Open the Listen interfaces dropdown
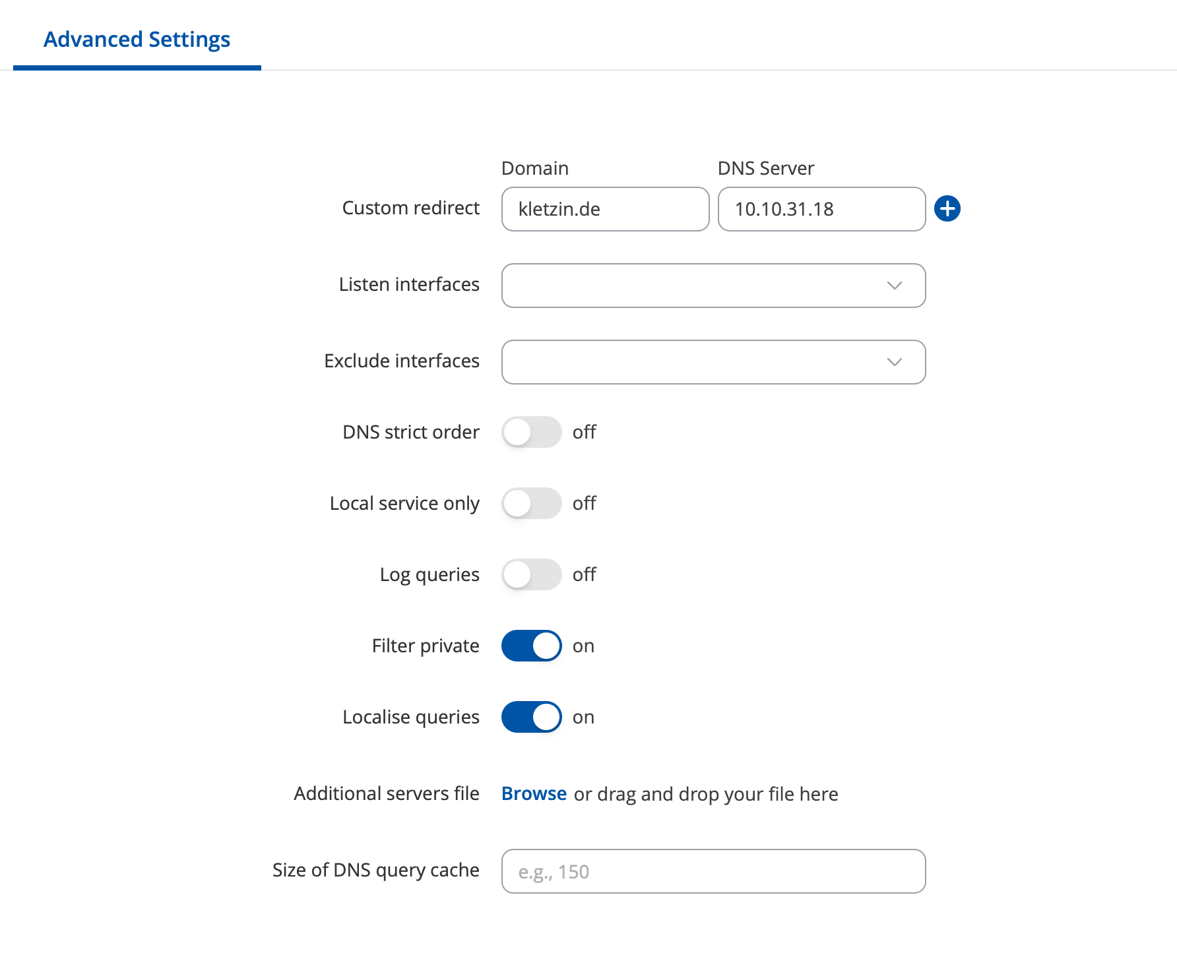Image resolution: width=1177 pixels, height=955 pixels. (x=713, y=286)
